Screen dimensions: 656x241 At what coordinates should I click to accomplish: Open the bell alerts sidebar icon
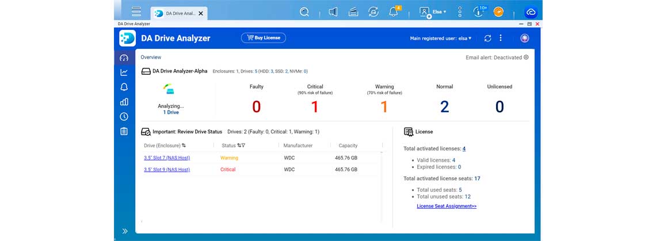pos(124,87)
